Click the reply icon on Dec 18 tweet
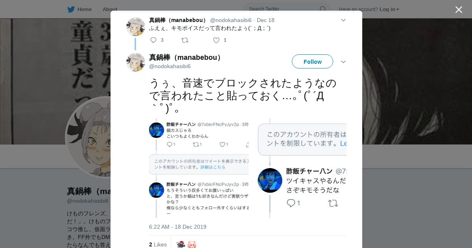Screen dimensions: 472x248 pyautogui.click(x=153, y=40)
